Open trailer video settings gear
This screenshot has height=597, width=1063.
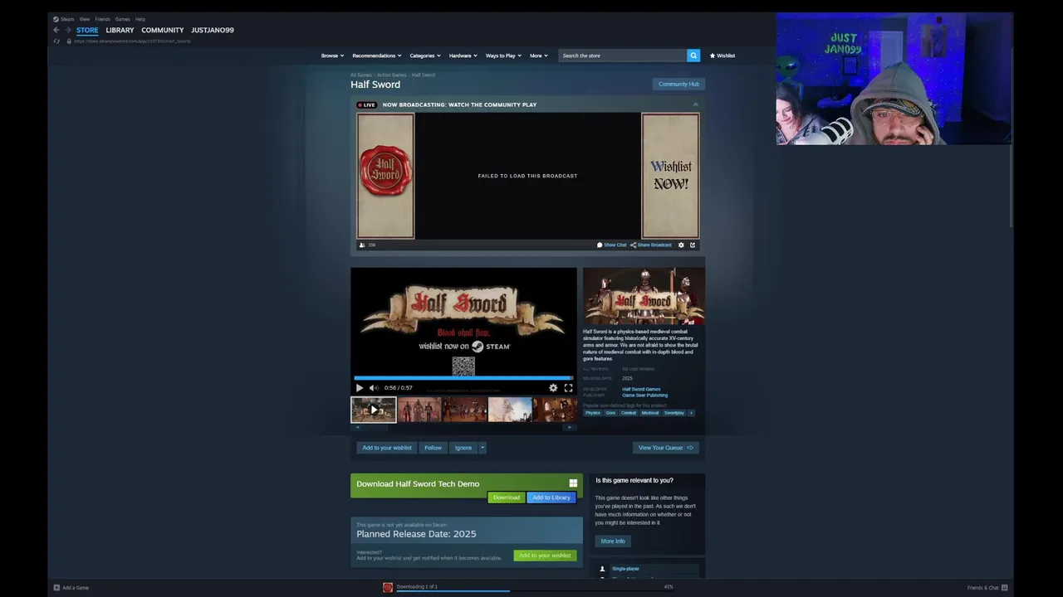click(553, 387)
